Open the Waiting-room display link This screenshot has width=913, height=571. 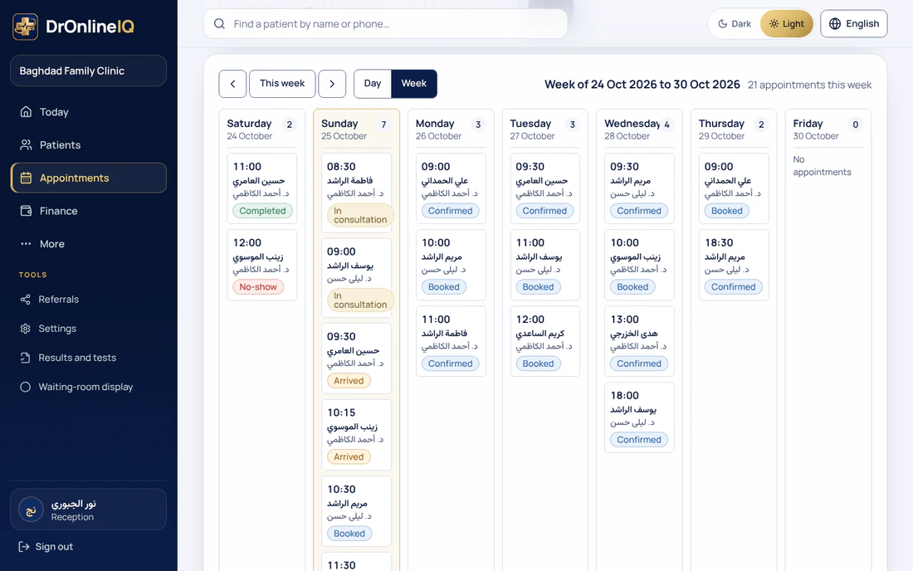[x=89, y=387]
